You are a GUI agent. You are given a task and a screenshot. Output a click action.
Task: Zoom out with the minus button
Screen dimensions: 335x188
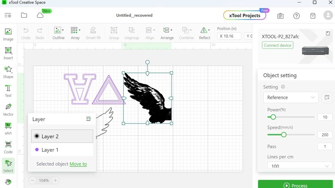pyautogui.click(x=33, y=180)
